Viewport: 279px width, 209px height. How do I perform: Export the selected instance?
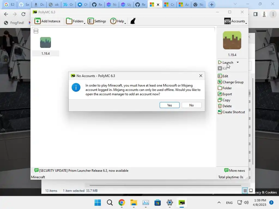225,94
